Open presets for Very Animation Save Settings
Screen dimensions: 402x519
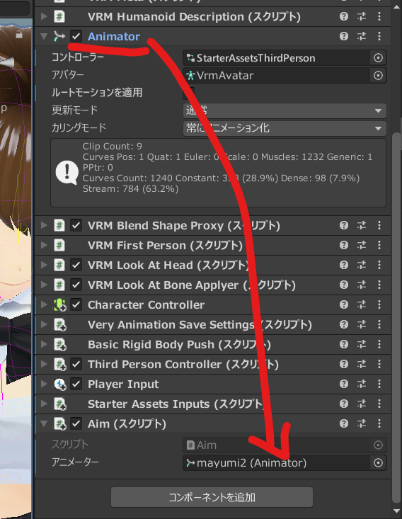pyautogui.click(x=362, y=325)
